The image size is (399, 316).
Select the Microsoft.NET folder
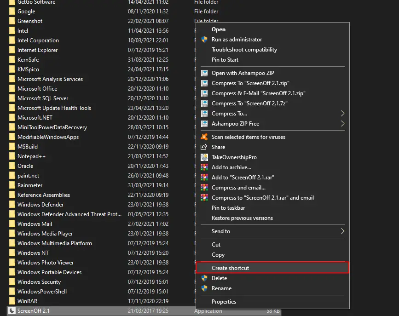click(35, 118)
